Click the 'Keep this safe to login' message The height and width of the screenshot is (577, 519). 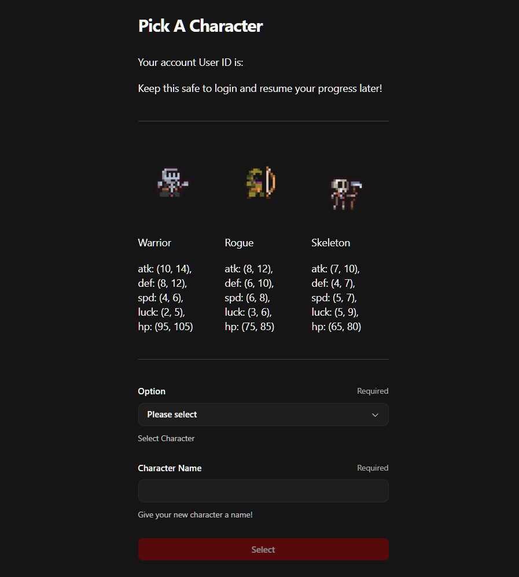tap(260, 88)
